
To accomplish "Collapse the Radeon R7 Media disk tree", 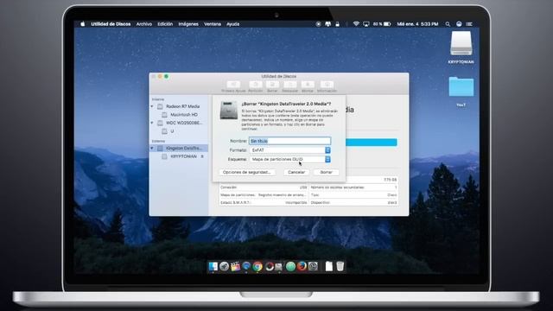I will [152, 106].
